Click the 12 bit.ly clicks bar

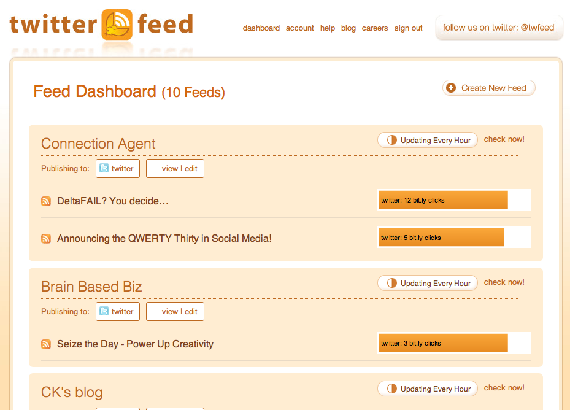(x=443, y=200)
